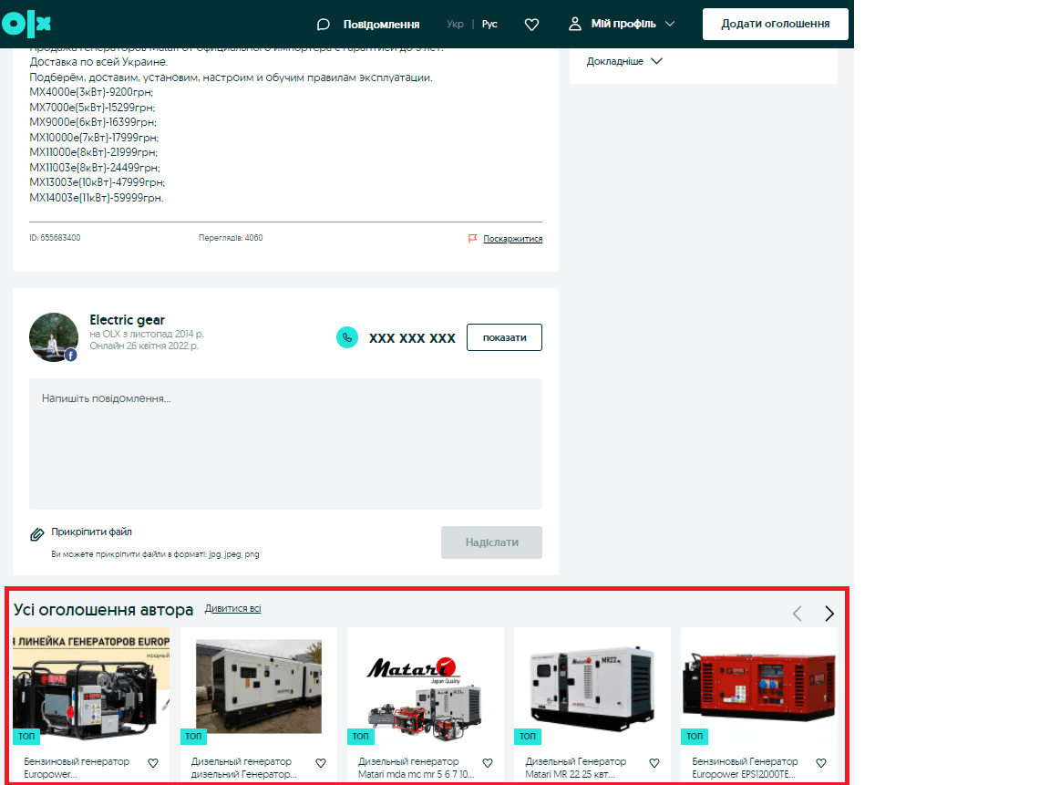Viewport: 1050px width, 785px height.
Task: Switch language to Рус
Action: click(x=489, y=24)
